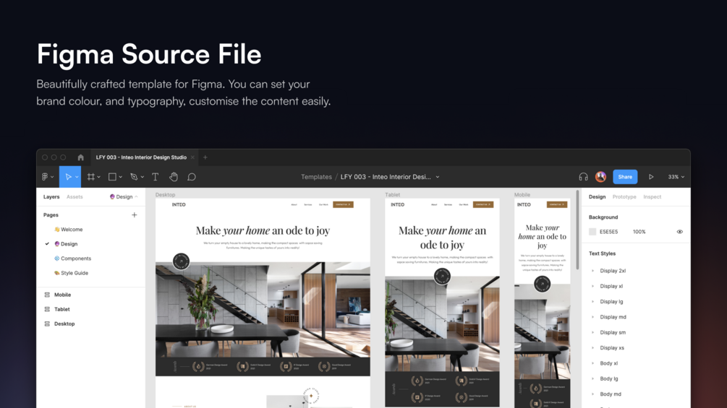The height and width of the screenshot is (408, 727).
Task: Expand Body xl text style
Action: [592, 363]
